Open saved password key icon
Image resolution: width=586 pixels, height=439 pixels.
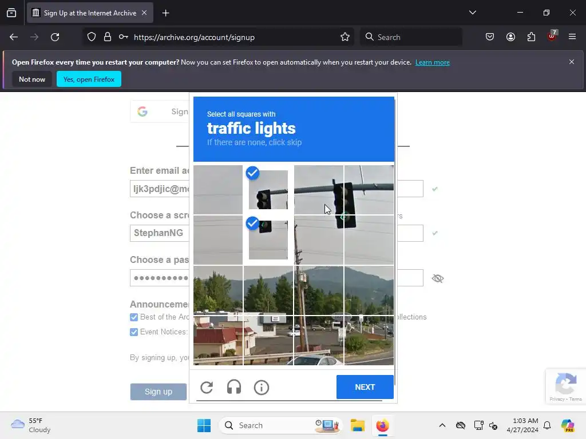tap(124, 37)
